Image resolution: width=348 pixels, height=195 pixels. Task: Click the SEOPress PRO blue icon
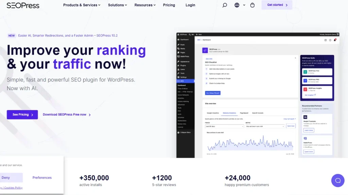(x=306, y=81)
